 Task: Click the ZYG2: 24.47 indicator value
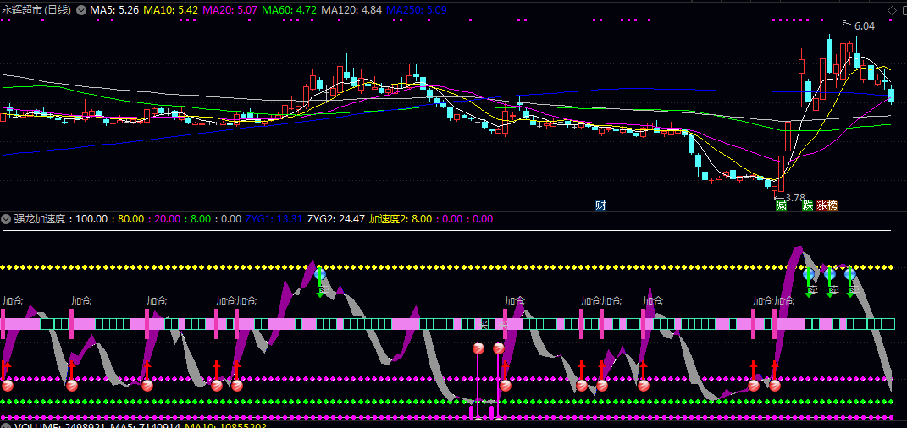coord(336,218)
